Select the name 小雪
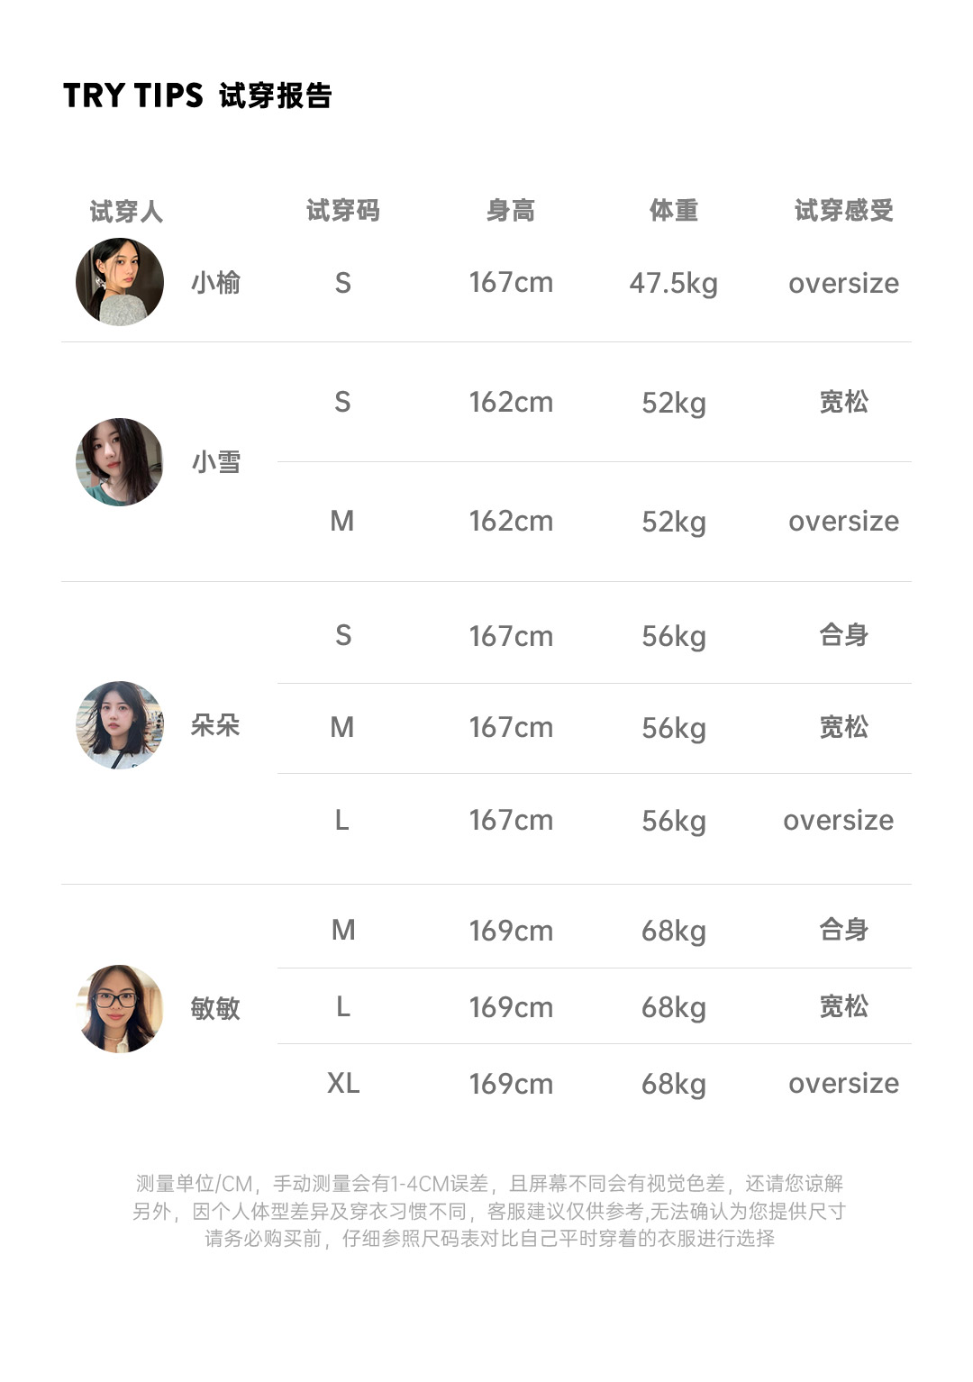 [216, 462]
